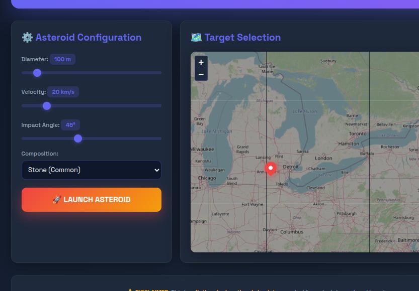Target Milwaukee on the map
Image resolution: width=419 pixels, height=291 pixels.
[x=202, y=149]
